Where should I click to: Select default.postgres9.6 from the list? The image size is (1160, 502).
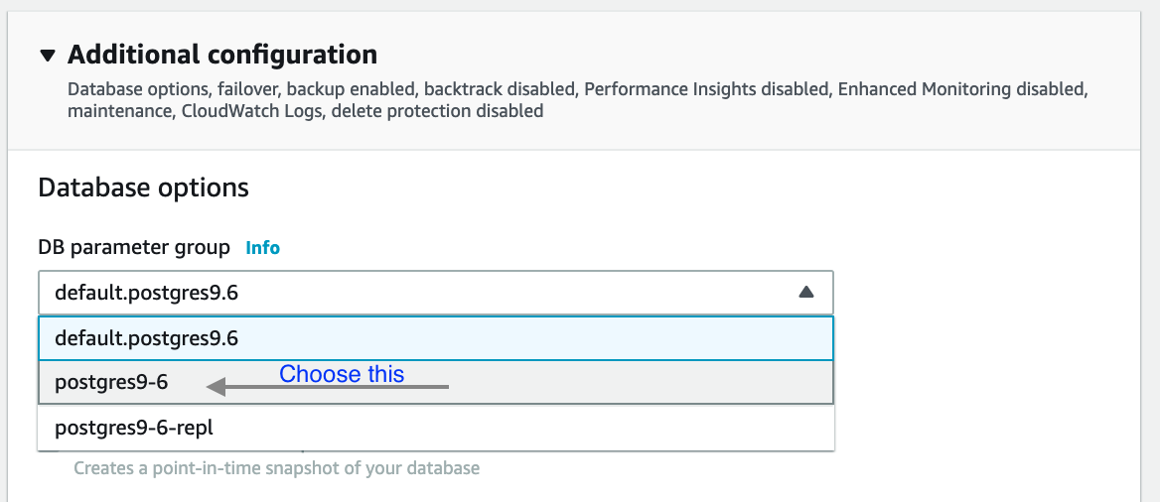147,338
